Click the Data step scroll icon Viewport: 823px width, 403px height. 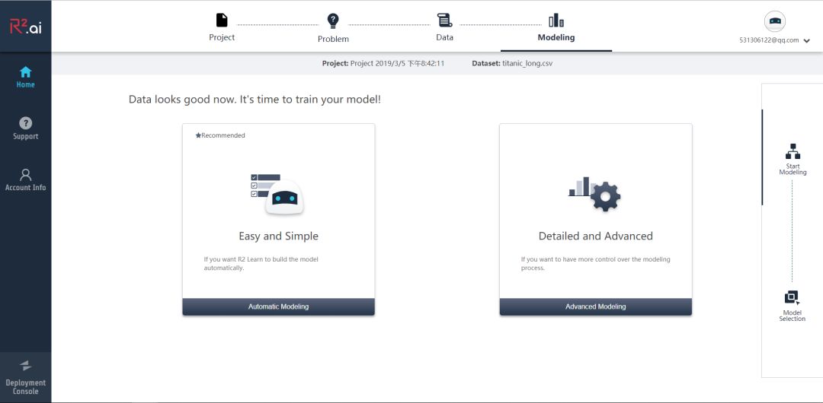[444, 21]
